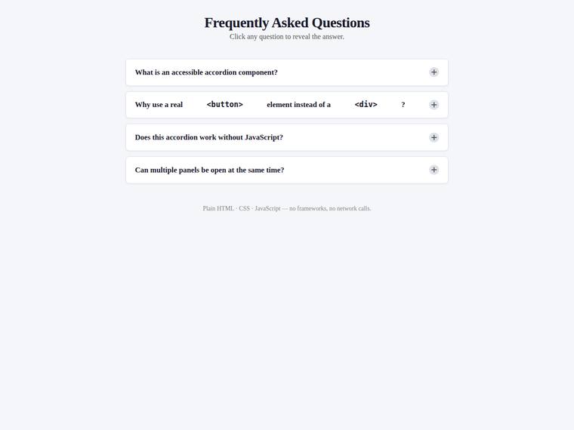Click empty space inside the first accordion header

[351, 72]
